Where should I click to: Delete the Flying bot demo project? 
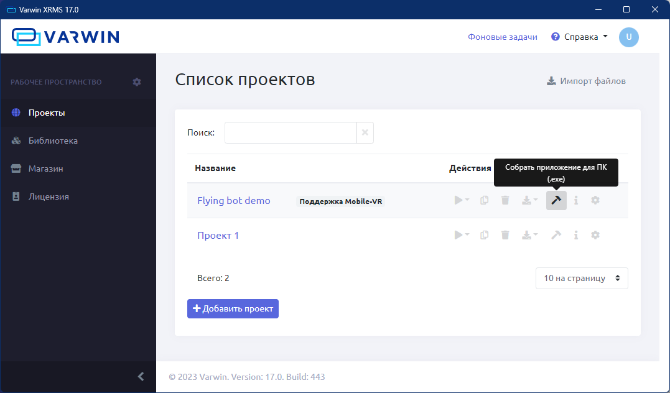(x=505, y=200)
